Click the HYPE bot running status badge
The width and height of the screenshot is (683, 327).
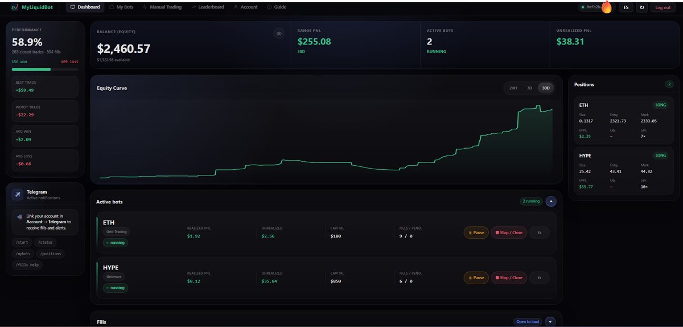pos(116,288)
